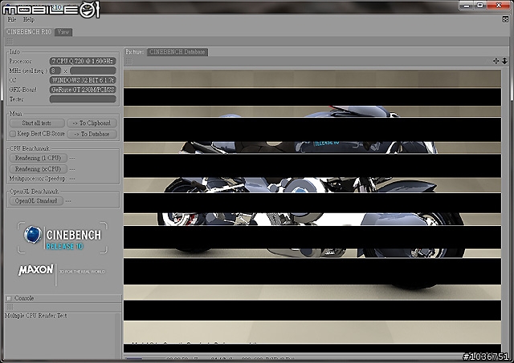The image size is (514, 363).
Task: Click the picture pan move icon
Action: click(x=496, y=61)
